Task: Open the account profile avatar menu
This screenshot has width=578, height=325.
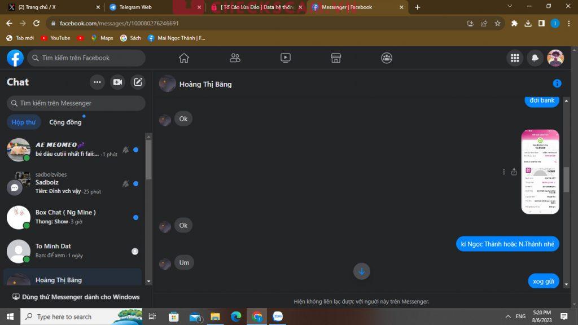Action: pos(555,58)
